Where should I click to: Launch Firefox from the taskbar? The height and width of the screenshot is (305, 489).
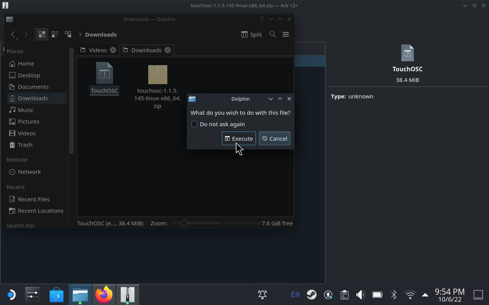point(104,295)
